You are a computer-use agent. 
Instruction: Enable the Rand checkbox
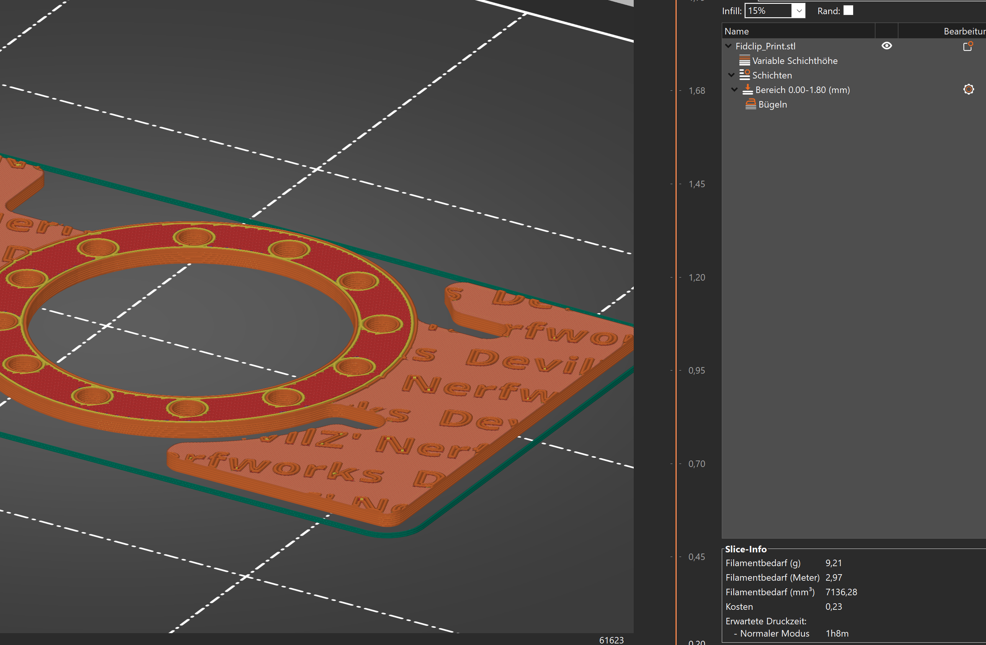848,10
